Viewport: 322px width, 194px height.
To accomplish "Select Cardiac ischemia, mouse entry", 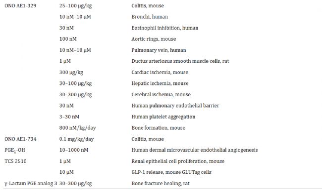I will 160,72.
